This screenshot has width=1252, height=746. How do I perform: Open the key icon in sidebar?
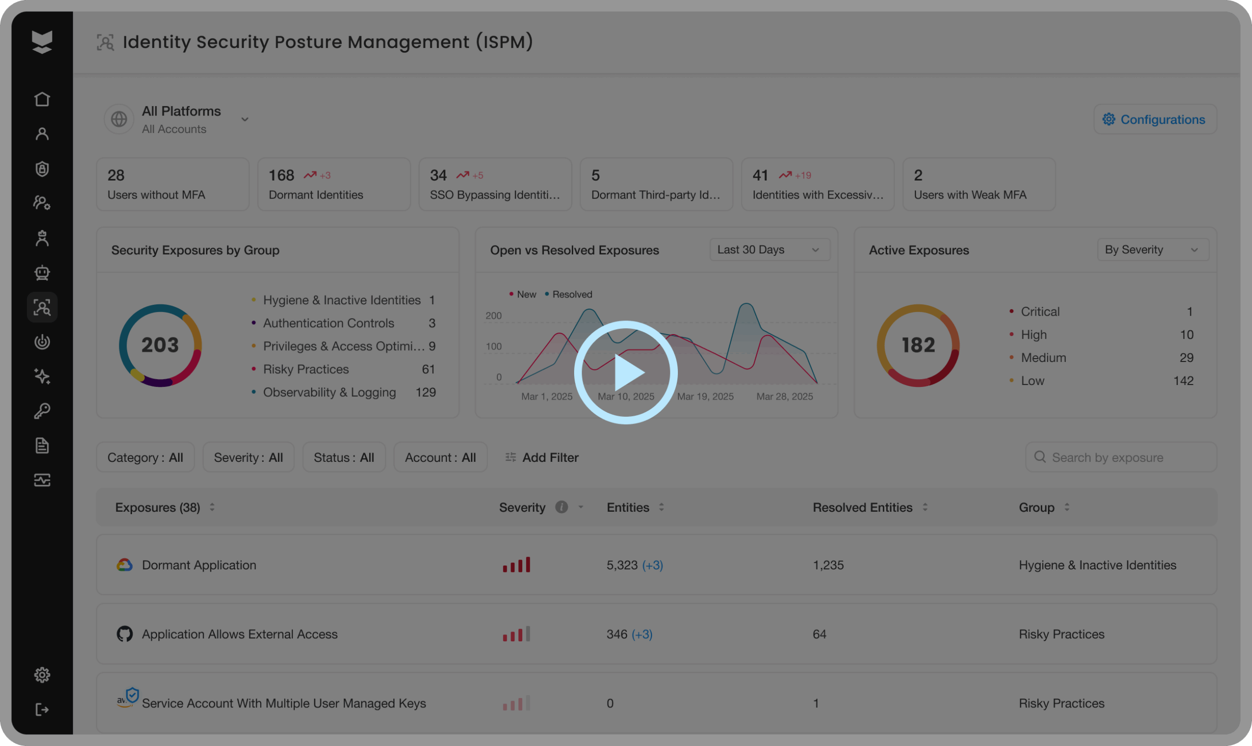pyautogui.click(x=42, y=411)
